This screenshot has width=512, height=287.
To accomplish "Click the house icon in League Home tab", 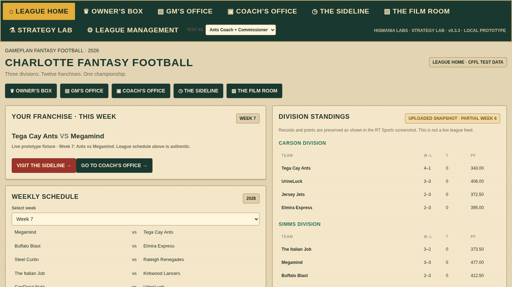I will [11, 11].
